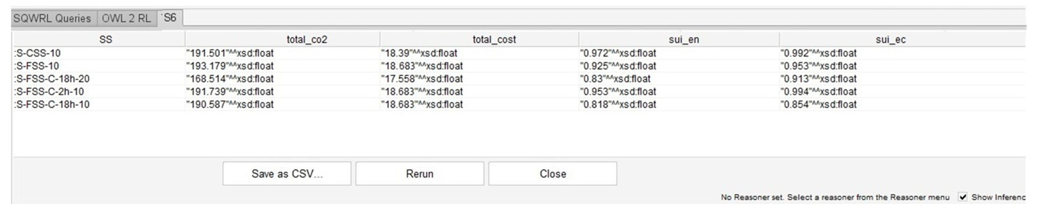Sort by the SS column header
Screen dimensions: 1040x212
[106, 39]
